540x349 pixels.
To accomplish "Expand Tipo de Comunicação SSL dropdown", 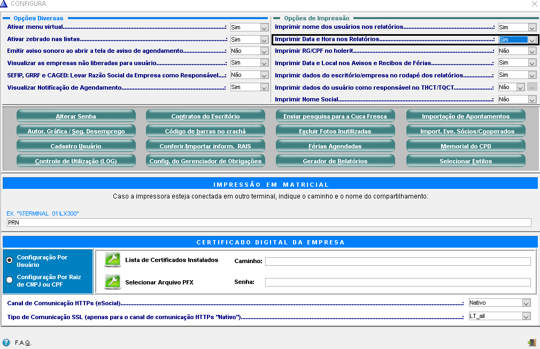I will click(526, 316).
